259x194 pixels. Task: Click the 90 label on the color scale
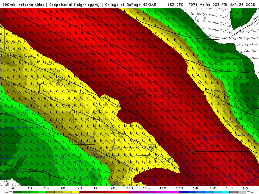113,188
